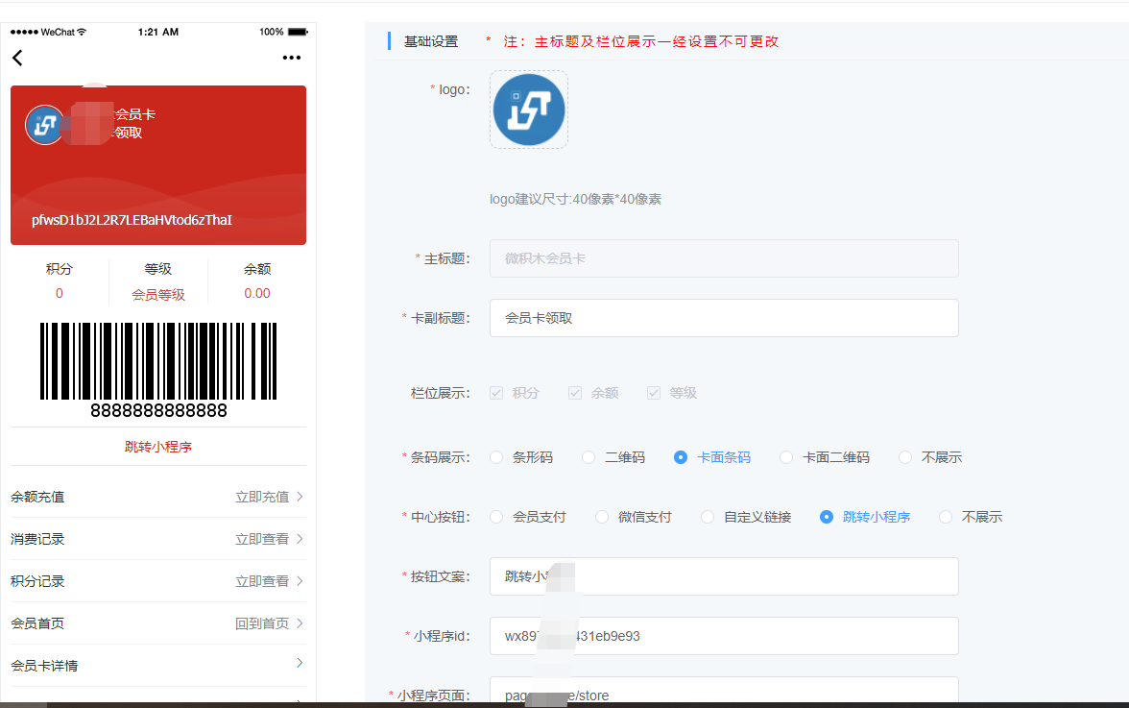Select 不展示 for 中心按钮
The height and width of the screenshot is (708, 1129).
tap(946, 517)
